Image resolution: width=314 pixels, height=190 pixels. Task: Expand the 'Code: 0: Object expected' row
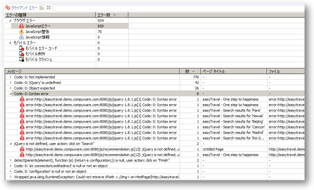(11, 88)
